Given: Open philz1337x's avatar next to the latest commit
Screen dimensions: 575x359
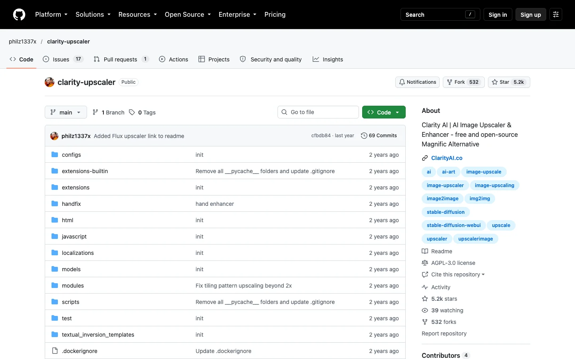Looking at the screenshot, I should (54, 136).
